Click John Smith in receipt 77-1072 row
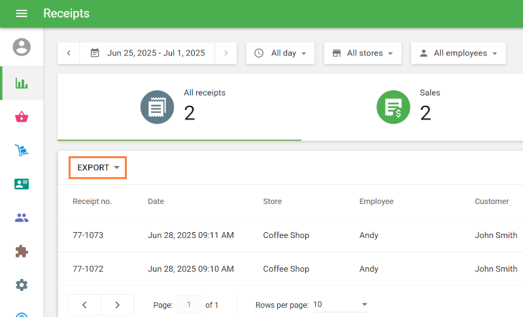The height and width of the screenshot is (317, 523). coord(496,269)
